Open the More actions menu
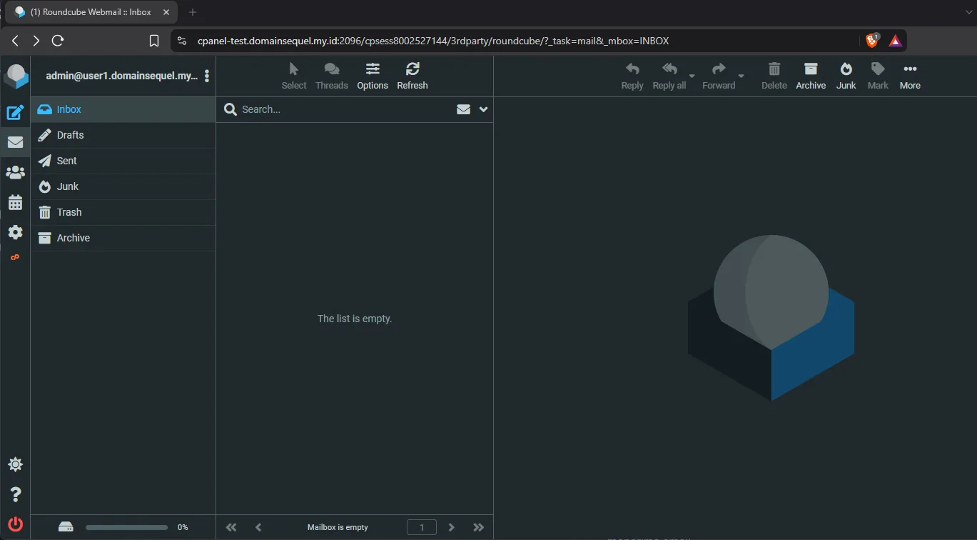 pyautogui.click(x=910, y=76)
